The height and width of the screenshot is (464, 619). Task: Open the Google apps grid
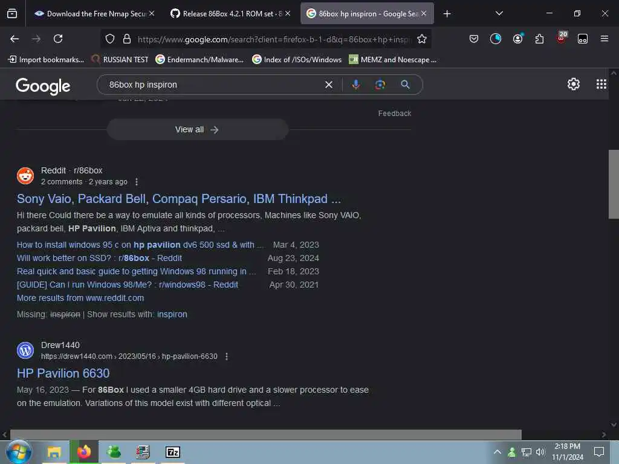click(x=601, y=84)
